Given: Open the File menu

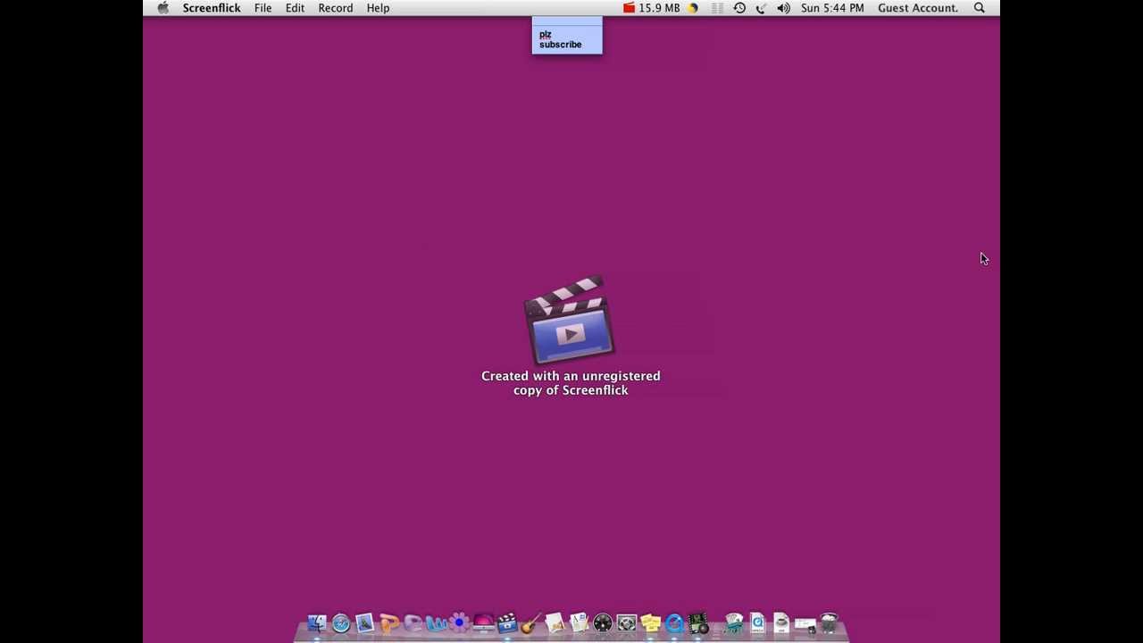Looking at the screenshot, I should [263, 8].
